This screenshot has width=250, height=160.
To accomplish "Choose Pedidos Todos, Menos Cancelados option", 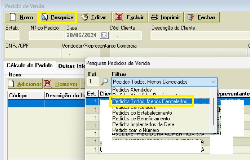I will (150, 101).
